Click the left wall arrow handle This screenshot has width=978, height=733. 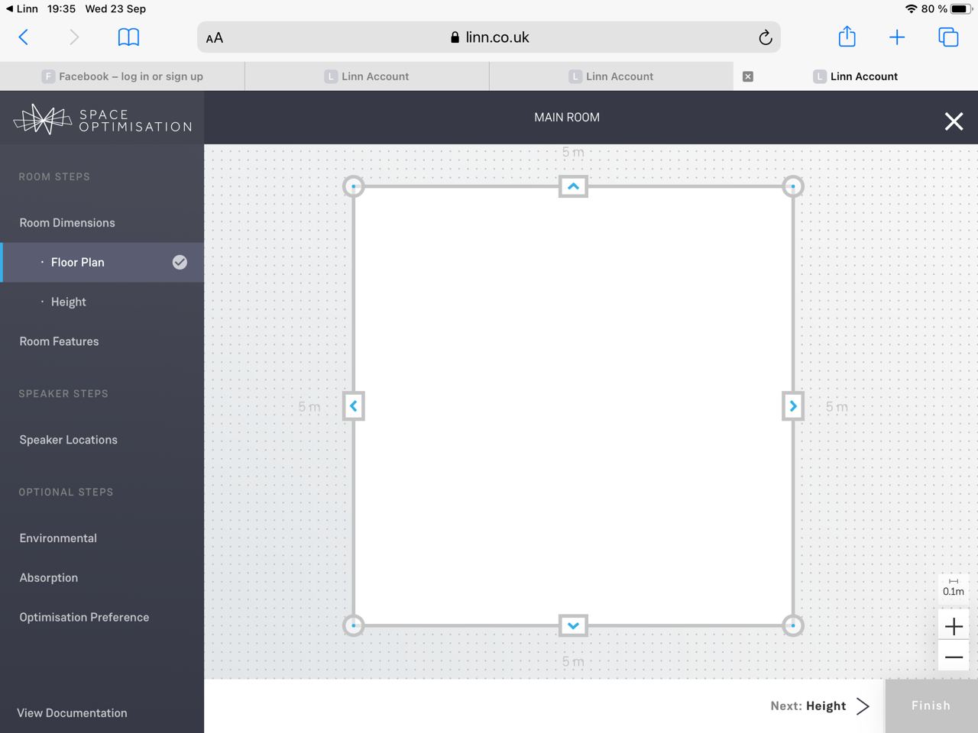(353, 406)
